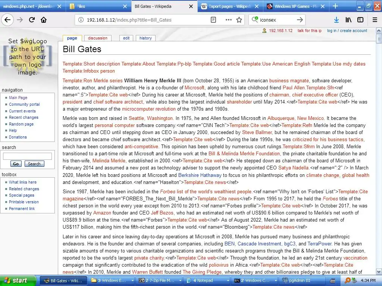Click the forward navigation arrow
This screenshot has width=382, height=286.
click(x=20, y=20)
